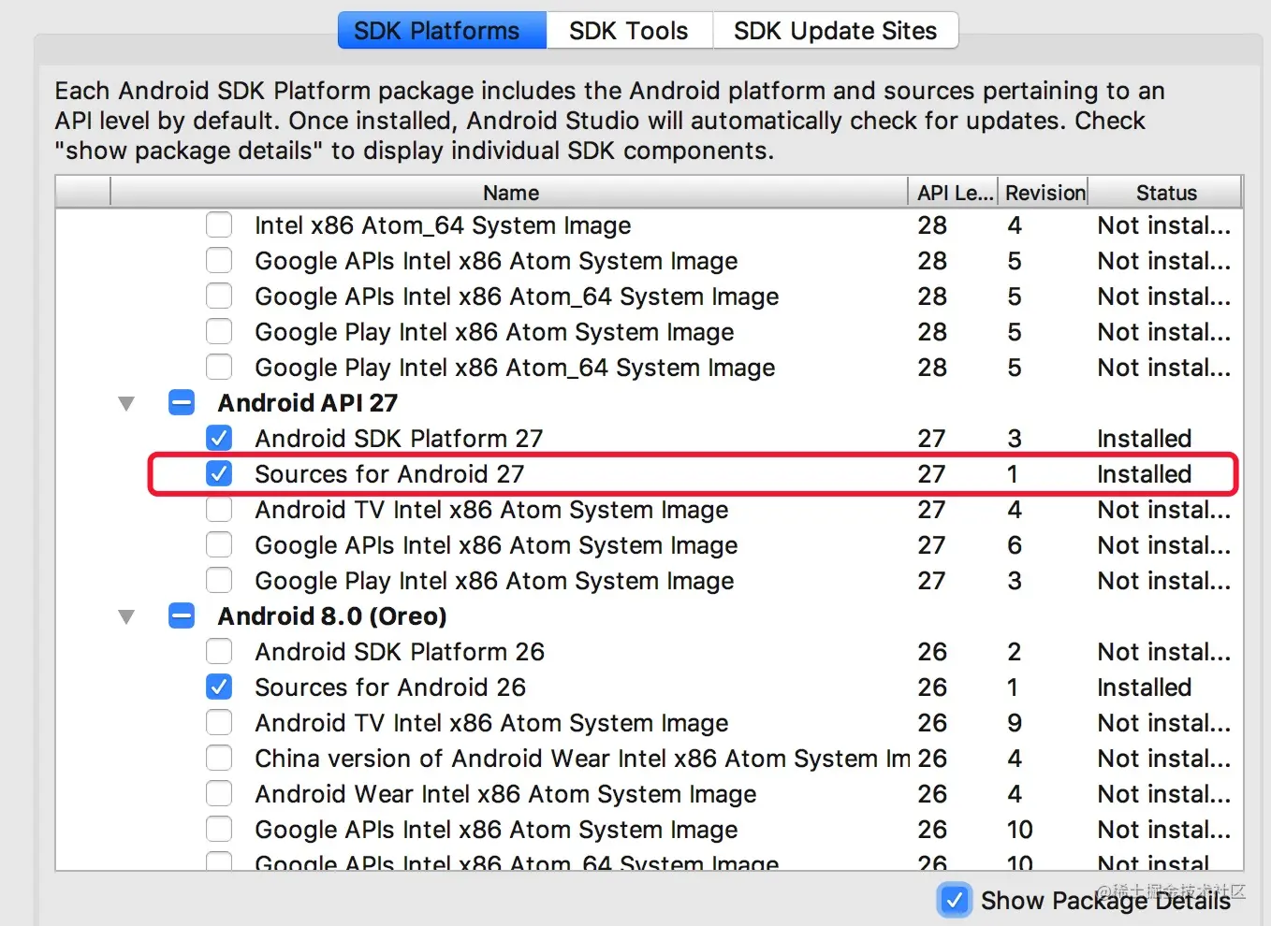Image resolution: width=1271 pixels, height=926 pixels.
Task: Click 'Google Play Intel x86 Atom_64 System Image' name
Action: click(x=515, y=368)
